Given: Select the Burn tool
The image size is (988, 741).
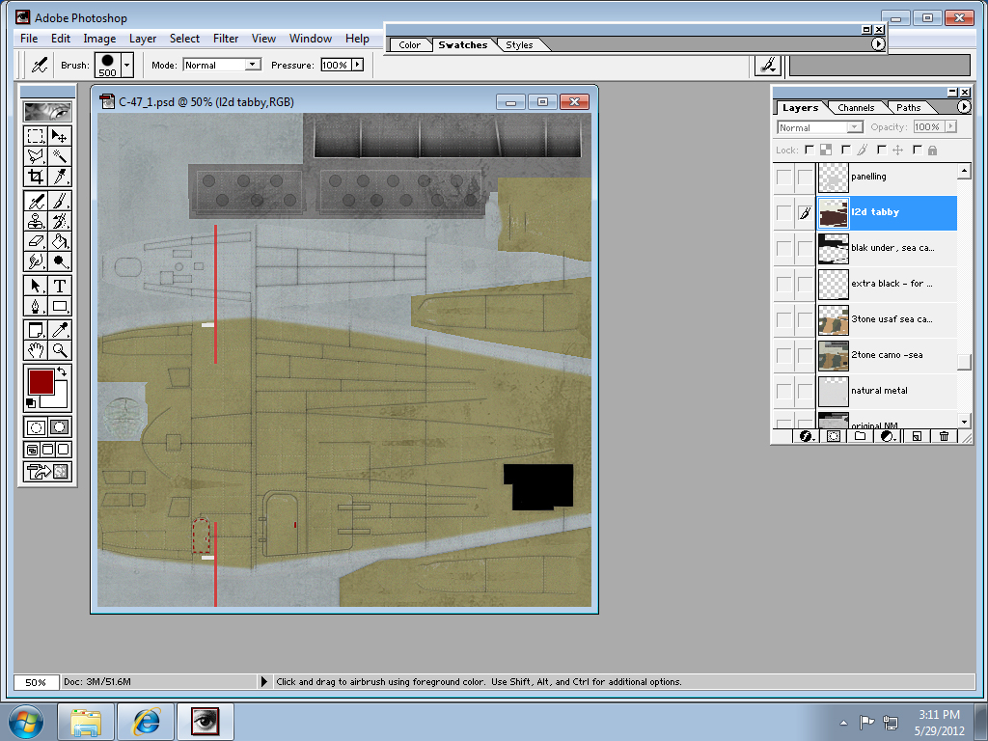Looking at the screenshot, I should 59,261.
